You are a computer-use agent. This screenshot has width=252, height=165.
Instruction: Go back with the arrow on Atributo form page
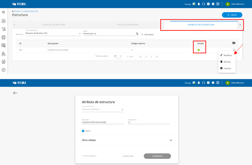click(x=15, y=93)
